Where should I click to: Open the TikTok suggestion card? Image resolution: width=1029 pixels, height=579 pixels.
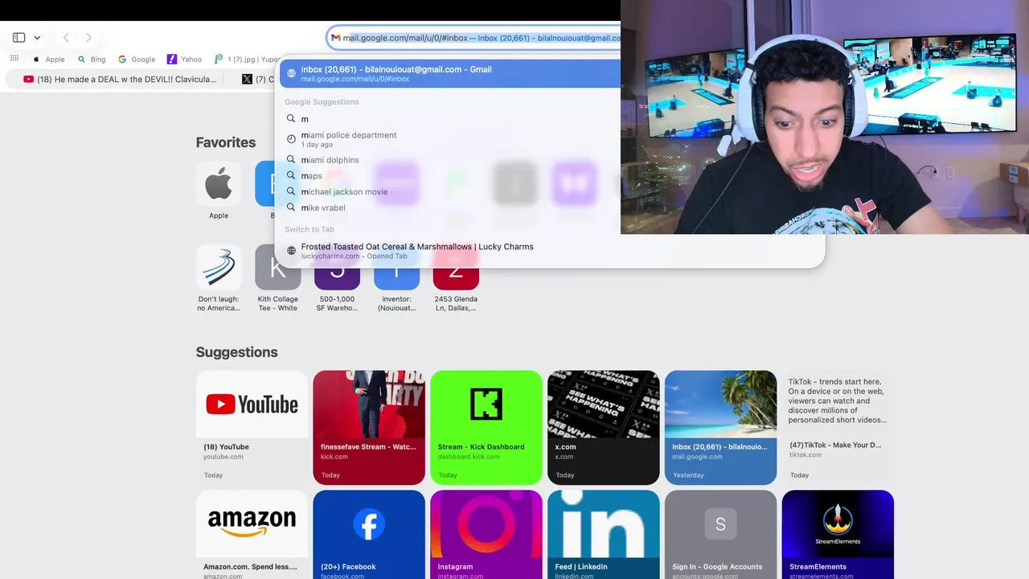(838, 428)
